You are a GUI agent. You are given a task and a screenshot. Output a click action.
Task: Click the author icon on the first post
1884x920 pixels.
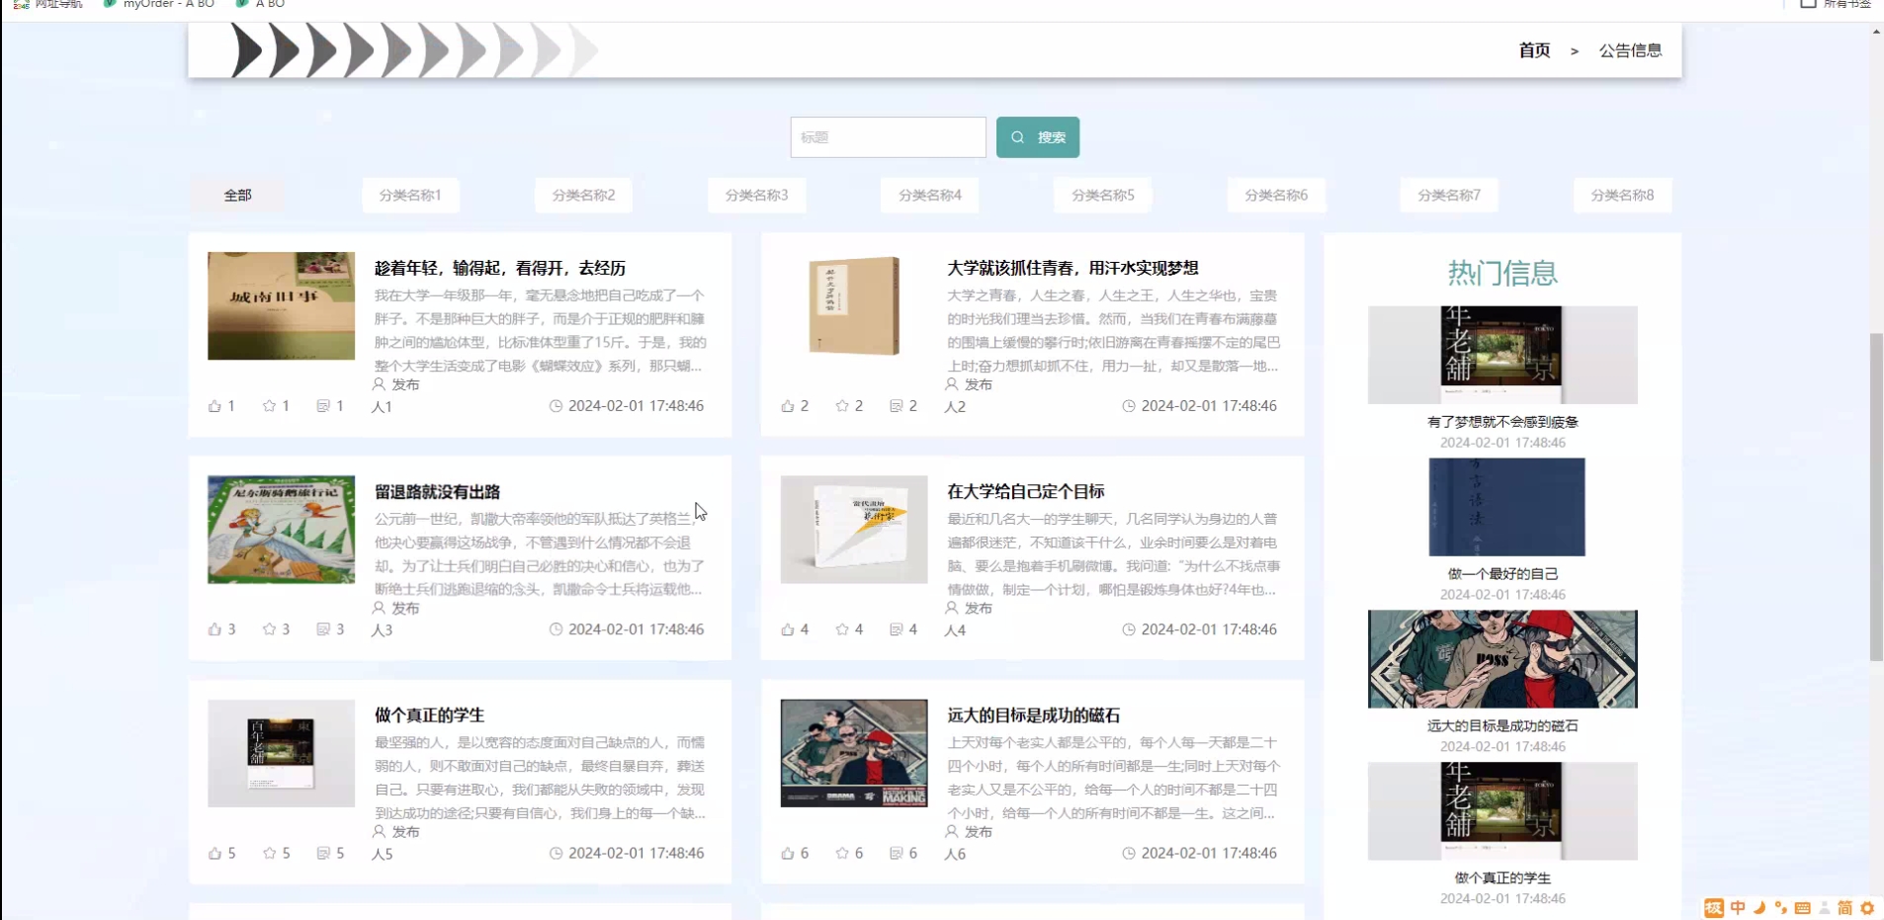(379, 384)
